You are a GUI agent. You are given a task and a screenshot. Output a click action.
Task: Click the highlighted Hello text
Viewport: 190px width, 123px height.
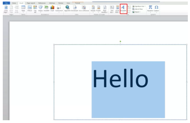point(121,78)
